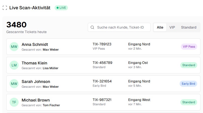Switch to the Standard filter tab
The image size is (203, 113).
pos(189,27)
